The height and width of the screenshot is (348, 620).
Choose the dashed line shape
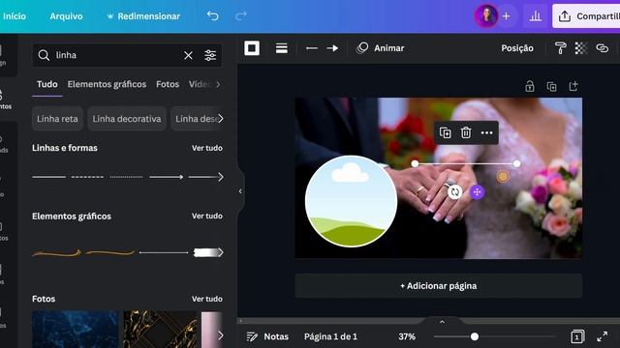coord(88,177)
